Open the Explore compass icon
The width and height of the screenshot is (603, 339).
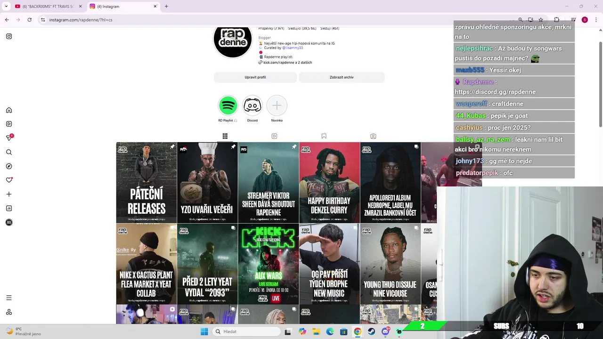(x=9, y=166)
